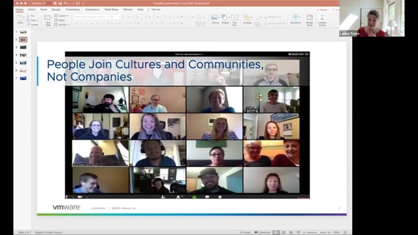Screen dimensions: 418x235
Task: Open the Shapes gallery
Action: (x=225, y=19)
